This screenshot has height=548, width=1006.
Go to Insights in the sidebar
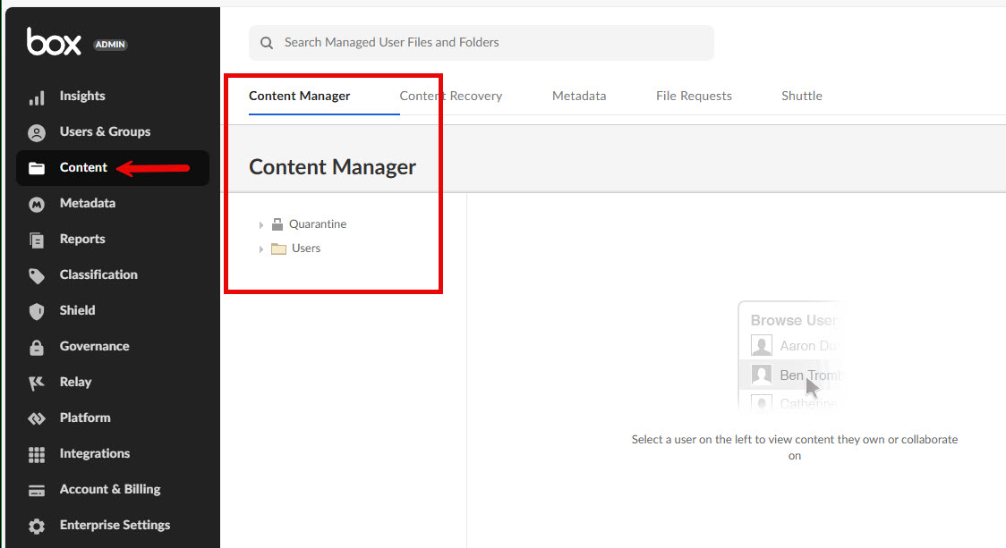(x=82, y=97)
